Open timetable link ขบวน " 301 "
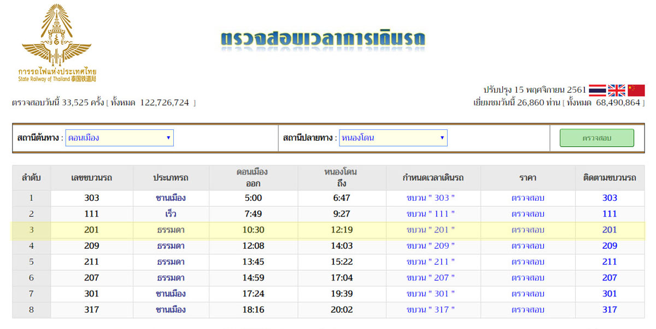Screen dimensions: 656x329 pos(431,294)
